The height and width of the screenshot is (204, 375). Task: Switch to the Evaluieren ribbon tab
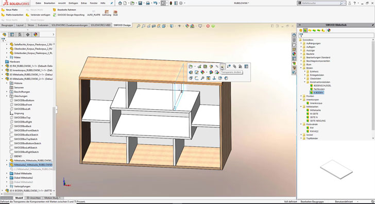pos(43,25)
